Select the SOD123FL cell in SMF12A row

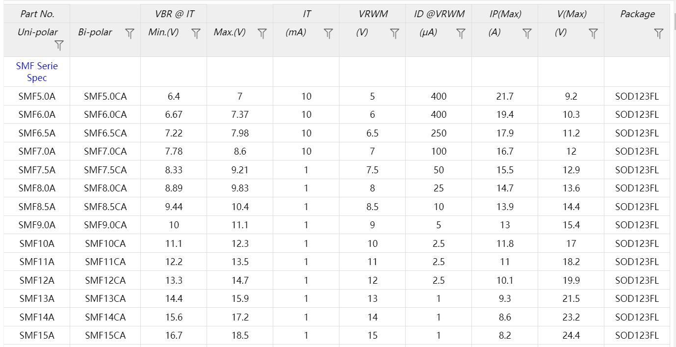tap(637, 280)
